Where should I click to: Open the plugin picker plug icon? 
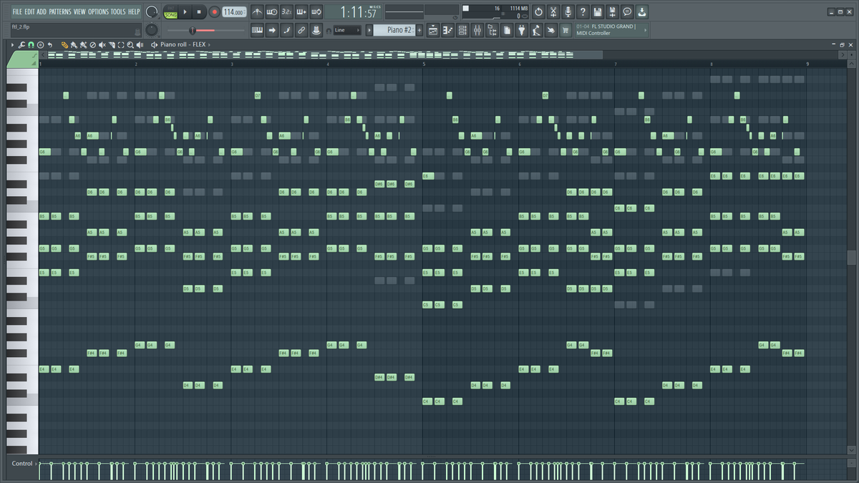[x=521, y=30]
